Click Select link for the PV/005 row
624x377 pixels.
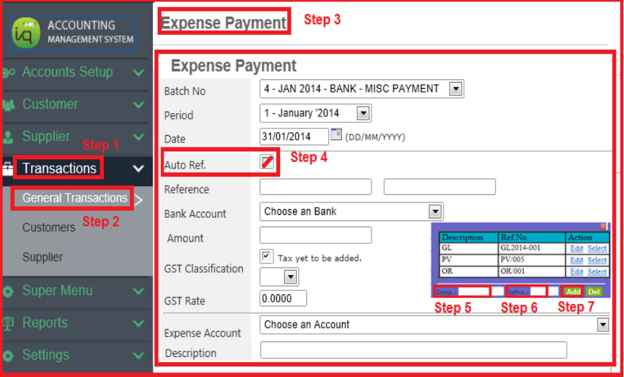coord(596,259)
